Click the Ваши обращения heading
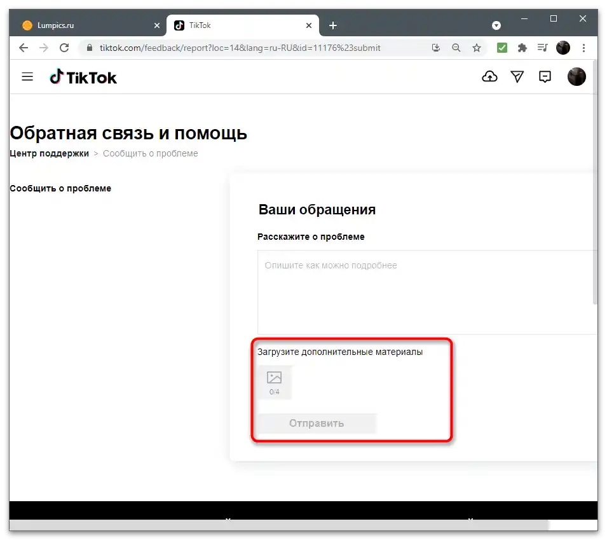This screenshot has height=540, width=607. click(317, 209)
